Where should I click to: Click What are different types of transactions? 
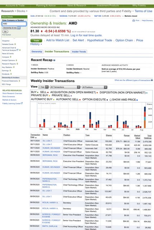(x=132, y=80)
